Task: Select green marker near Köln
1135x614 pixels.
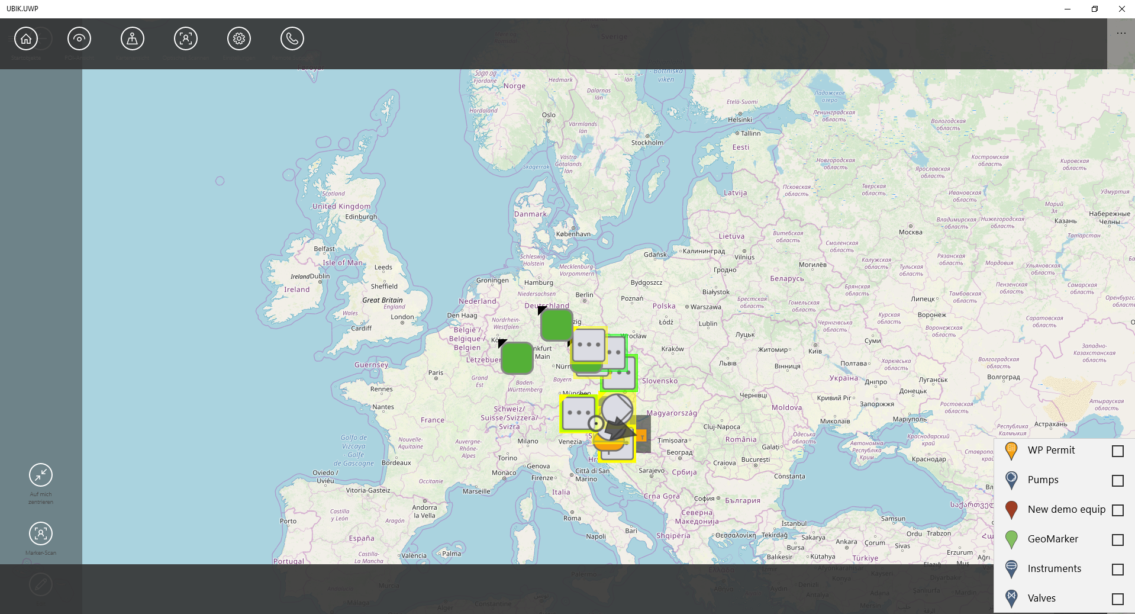Action: click(x=517, y=358)
